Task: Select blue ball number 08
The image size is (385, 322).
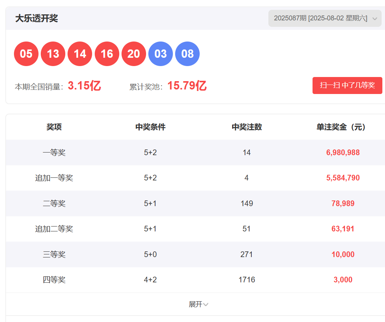Action: (187, 54)
